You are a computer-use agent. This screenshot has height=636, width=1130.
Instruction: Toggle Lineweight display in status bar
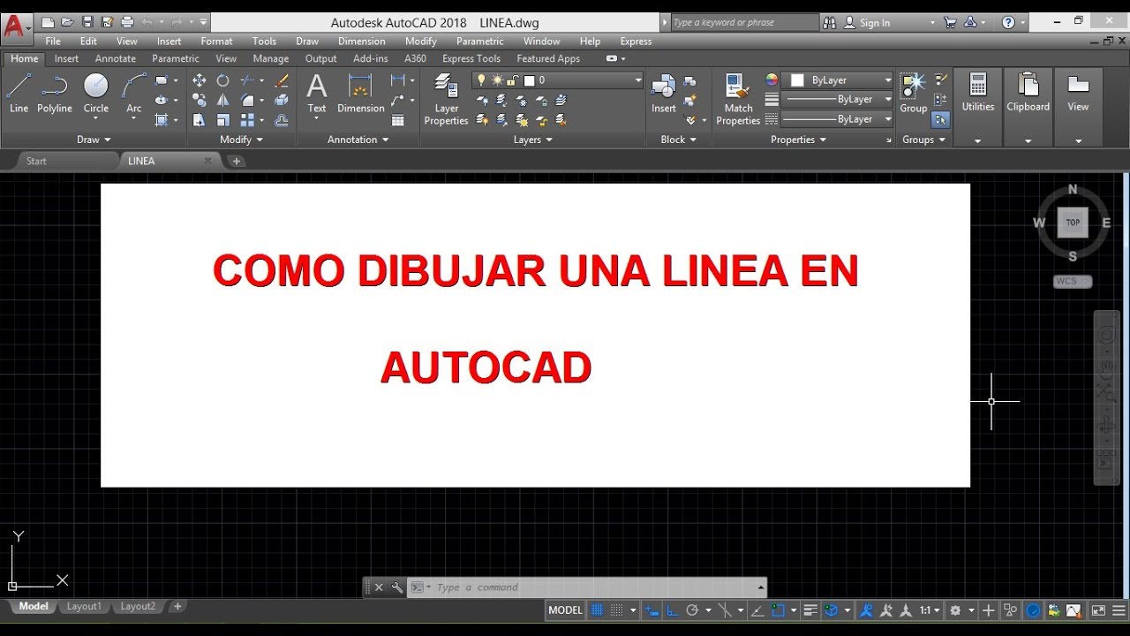[x=810, y=609]
